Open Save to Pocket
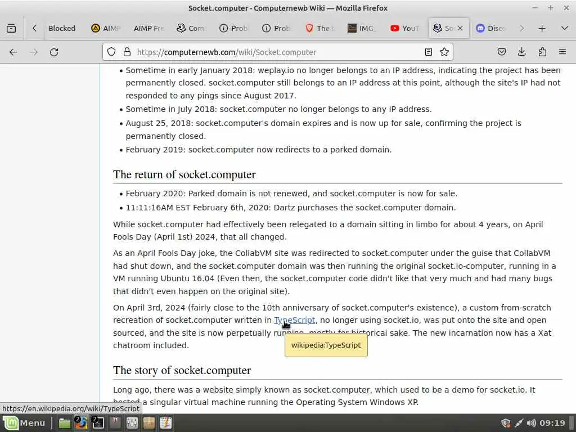This screenshot has width=576, height=432. pyautogui.click(x=501, y=52)
